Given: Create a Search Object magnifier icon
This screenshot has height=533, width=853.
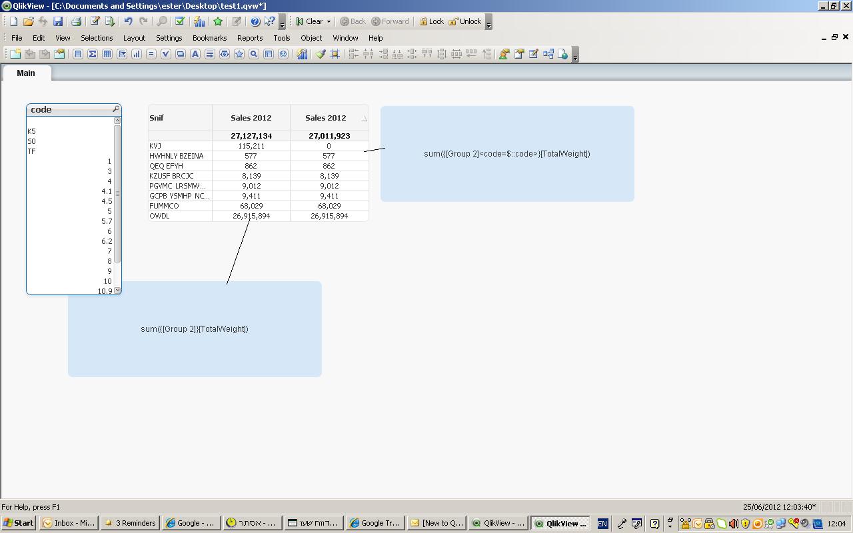Looking at the screenshot, I should tap(254, 54).
